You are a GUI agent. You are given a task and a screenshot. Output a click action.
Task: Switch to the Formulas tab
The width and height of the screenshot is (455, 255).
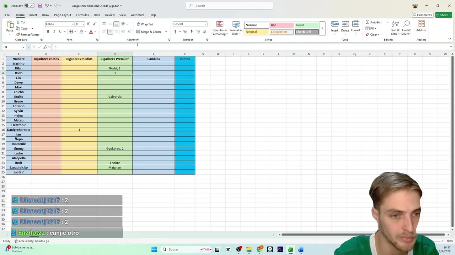pos(82,15)
